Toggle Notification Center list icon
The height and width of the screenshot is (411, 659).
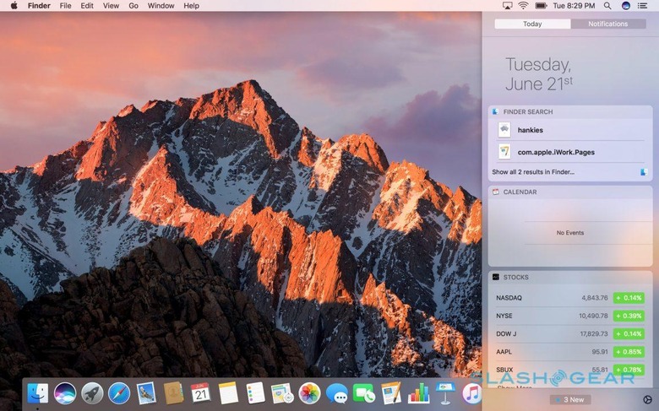pos(645,6)
